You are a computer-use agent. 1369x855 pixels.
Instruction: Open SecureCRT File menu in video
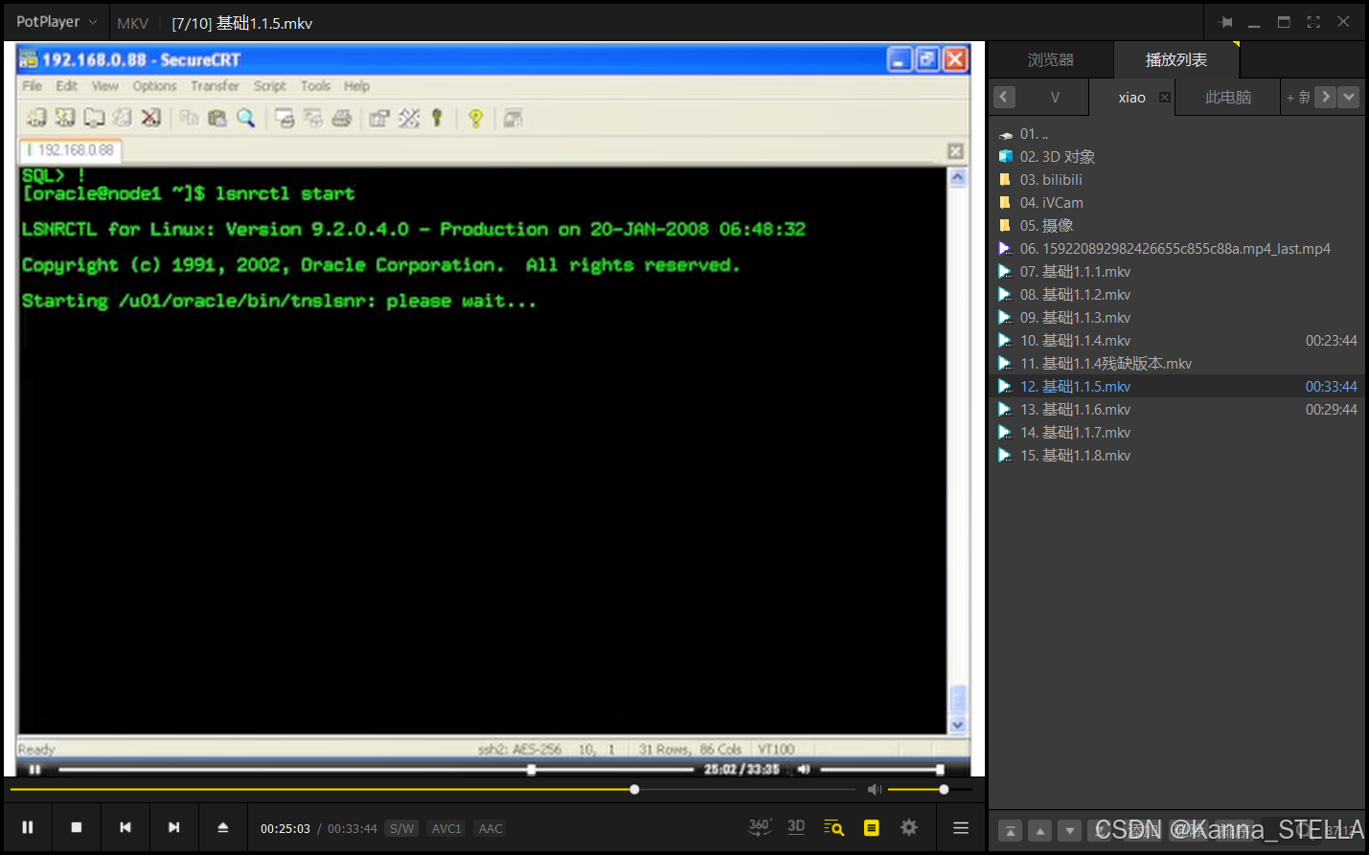tap(32, 85)
